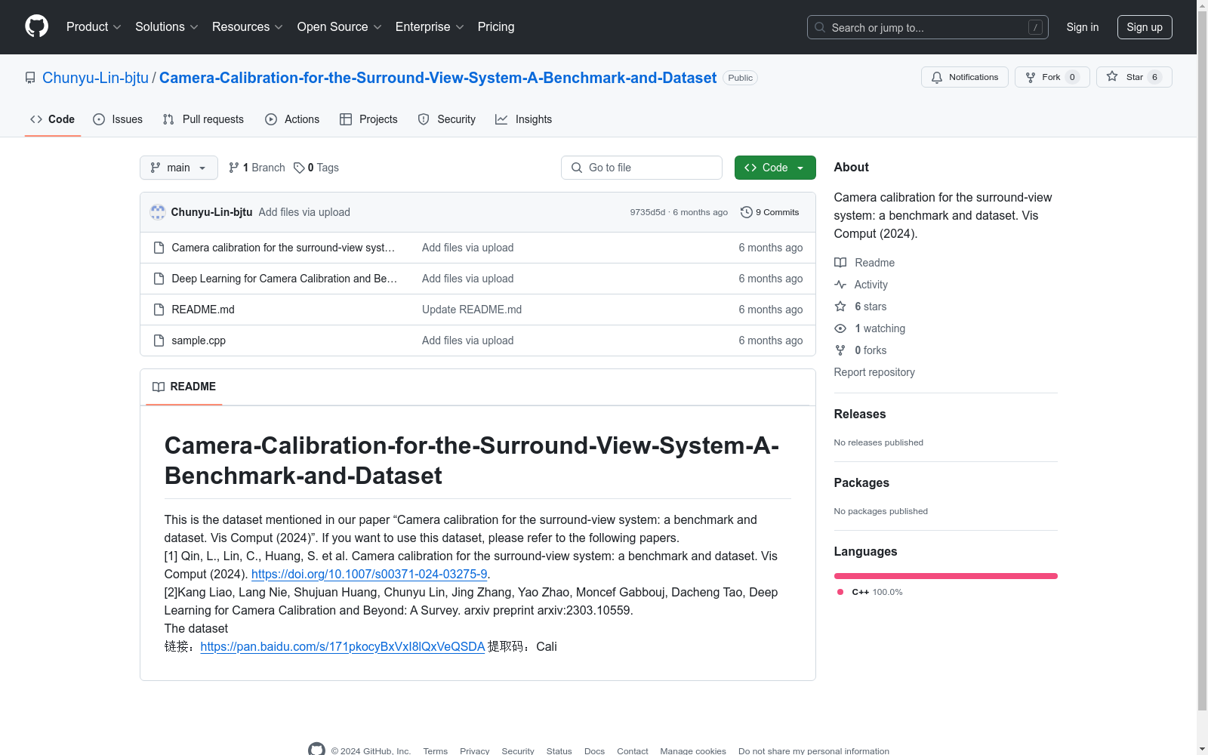This screenshot has width=1208, height=755.
Task: Click the book icon next to README heading
Action: pos(159,387)
